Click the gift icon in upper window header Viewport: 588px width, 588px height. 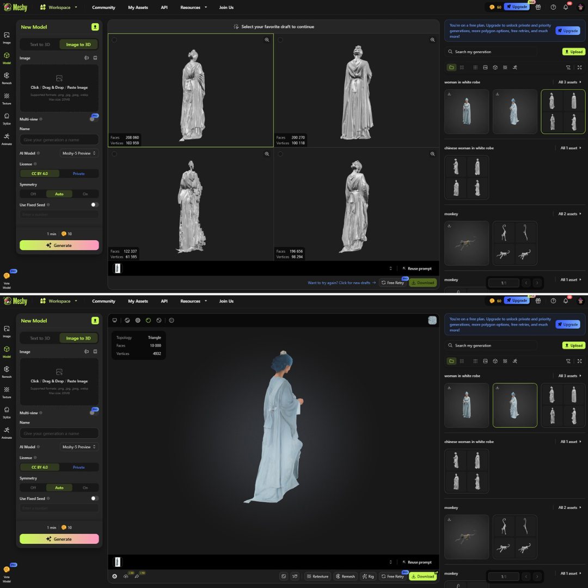(538, 7)
